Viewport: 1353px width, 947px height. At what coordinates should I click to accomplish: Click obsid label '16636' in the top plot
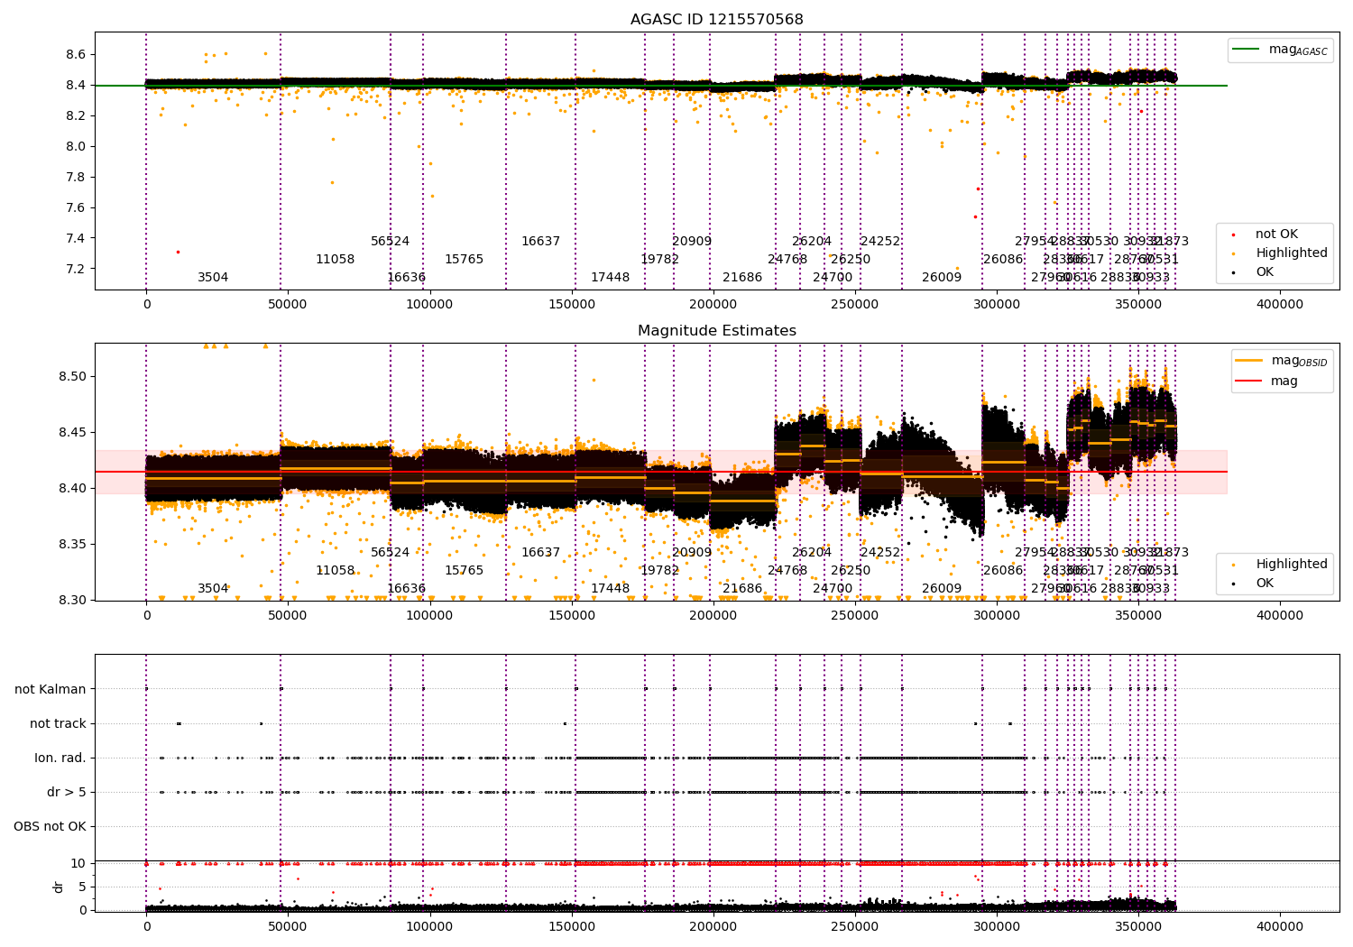click(406, 278)
